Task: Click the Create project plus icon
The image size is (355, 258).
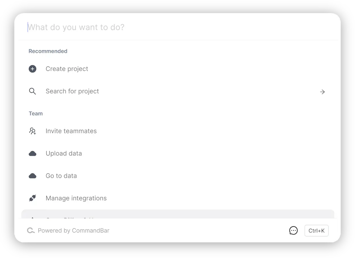Action: click(32, 69)
